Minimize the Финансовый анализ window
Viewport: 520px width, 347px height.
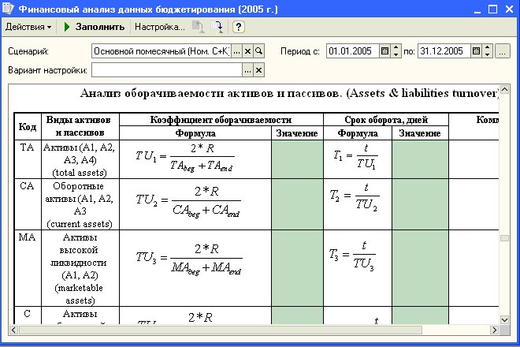[477, 9]
